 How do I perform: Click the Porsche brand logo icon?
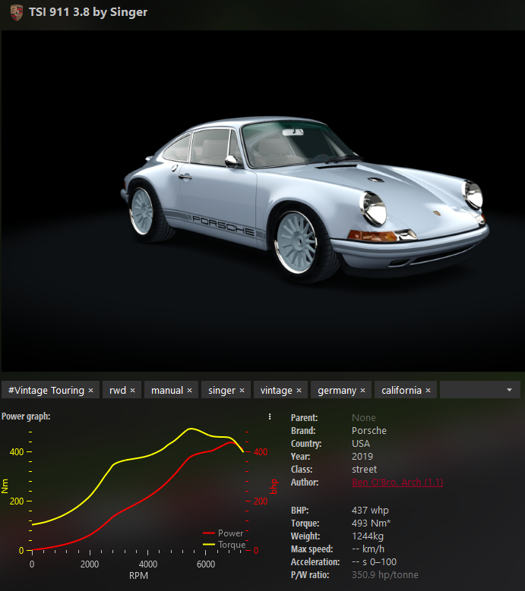(16, 12)
